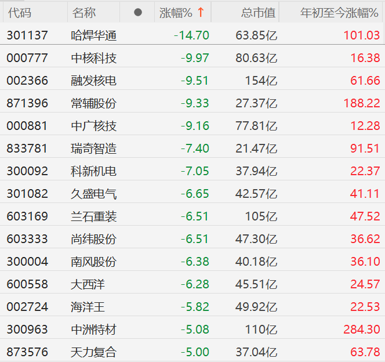Screen dimensions: 385x362
Task: Click market cap 45.51亿
Action: click(256, 284)
